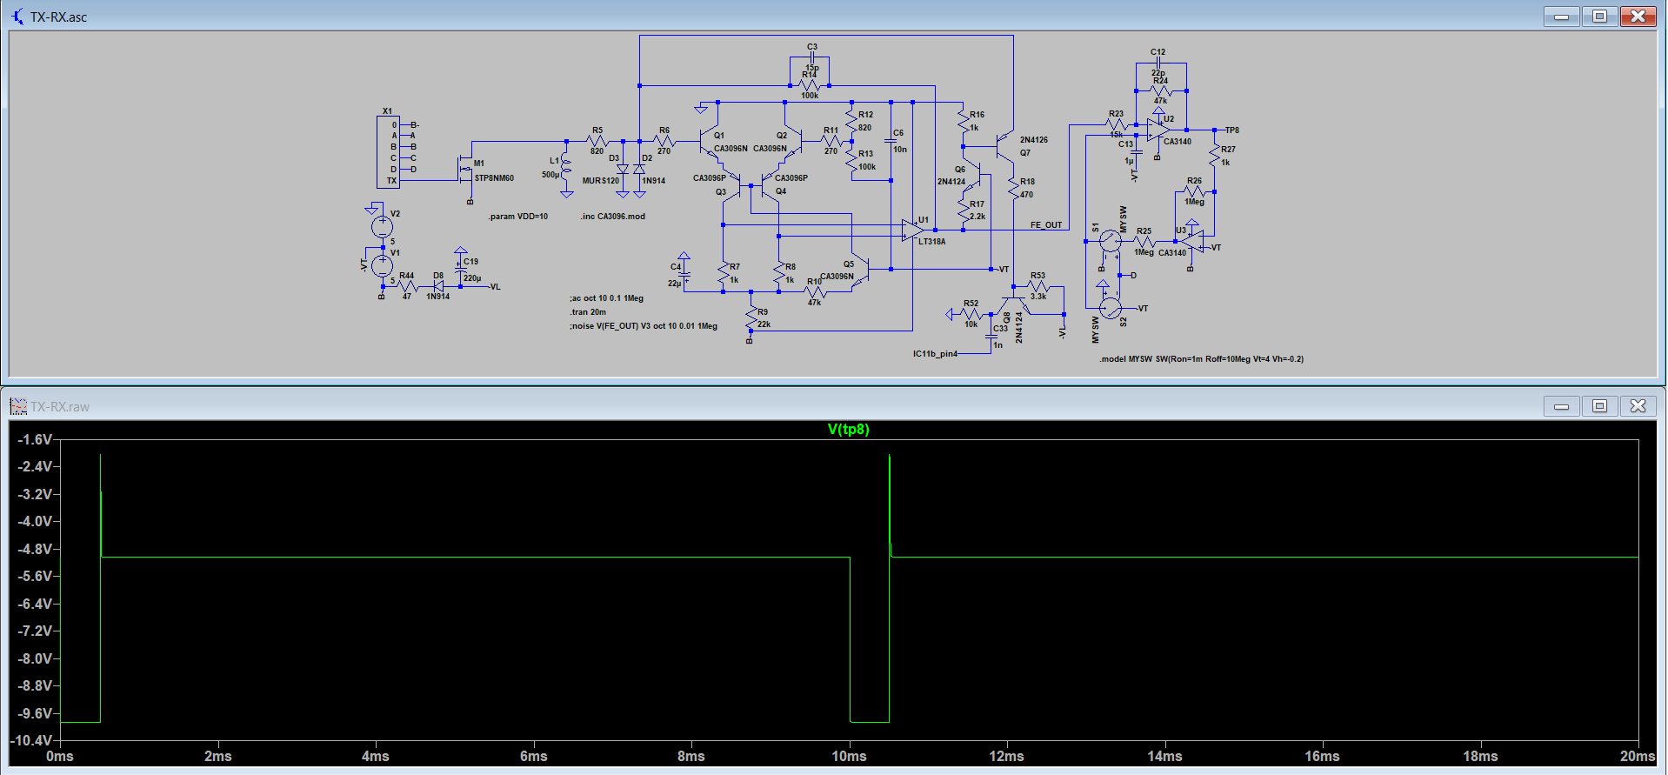
Task: Click the -4.8V vertical axis label
Action: [x=35, y=549]
